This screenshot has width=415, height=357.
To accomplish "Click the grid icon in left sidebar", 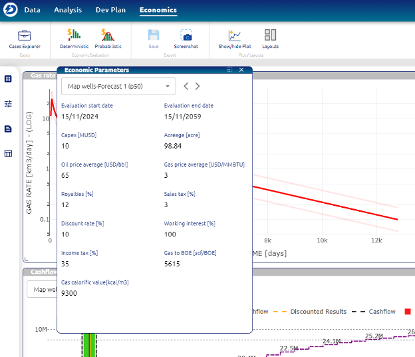I will [x=9, y=79].
